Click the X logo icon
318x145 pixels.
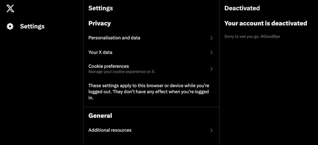10,9
